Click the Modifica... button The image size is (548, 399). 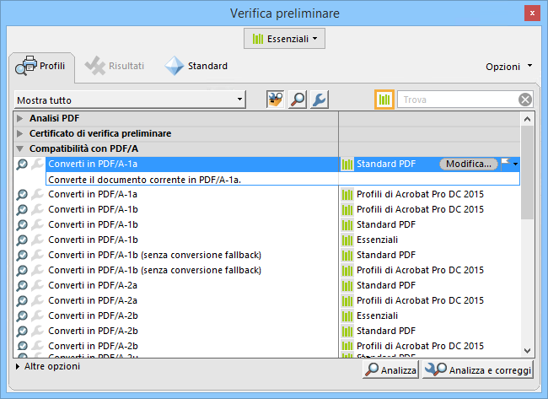pyautogui.click(x=470, y=164)
